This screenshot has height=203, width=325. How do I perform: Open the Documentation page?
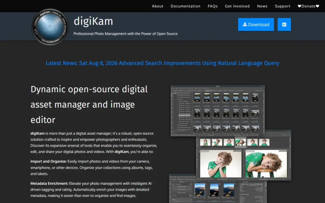tap(185, 6)
